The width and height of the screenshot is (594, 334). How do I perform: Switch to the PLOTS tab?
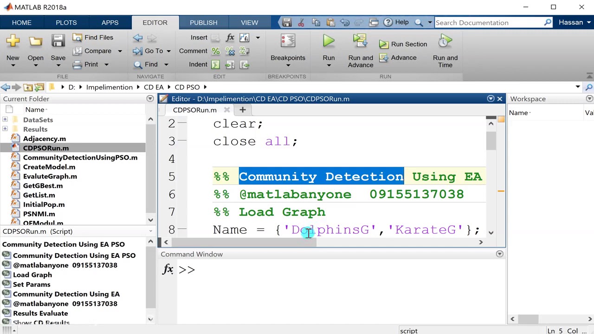click(x=66, y=23)
